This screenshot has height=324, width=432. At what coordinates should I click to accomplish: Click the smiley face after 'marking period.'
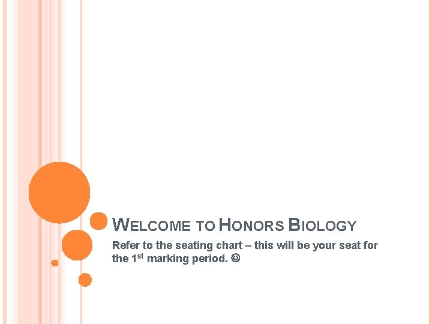235,259
